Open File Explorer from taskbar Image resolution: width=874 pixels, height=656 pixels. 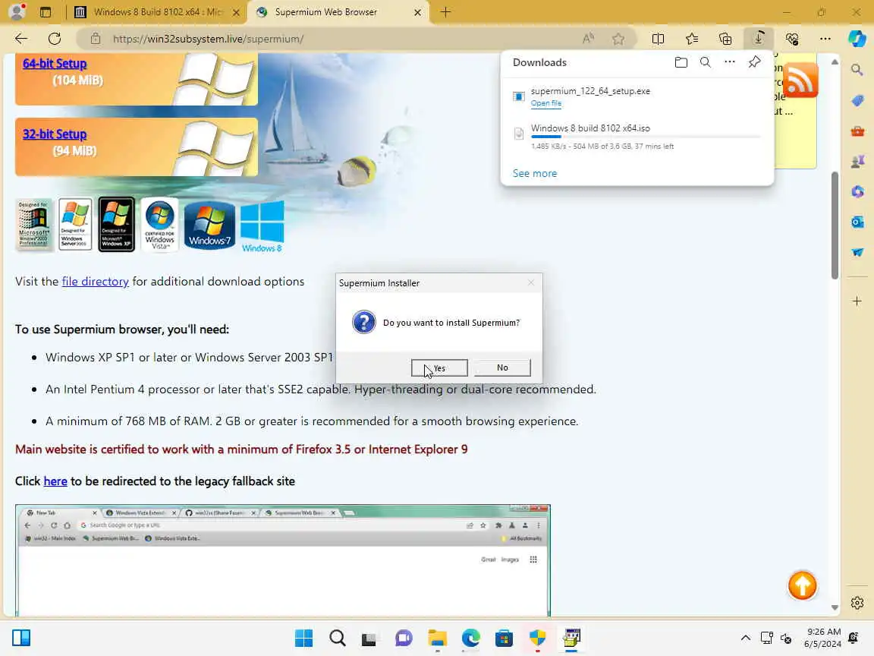[438, 638]
